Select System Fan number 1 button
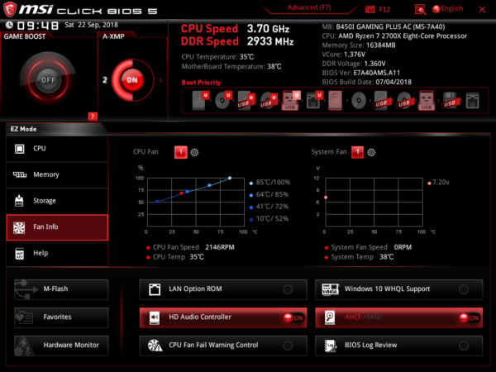Screen dimensions: 496x372 pos(357,152)
